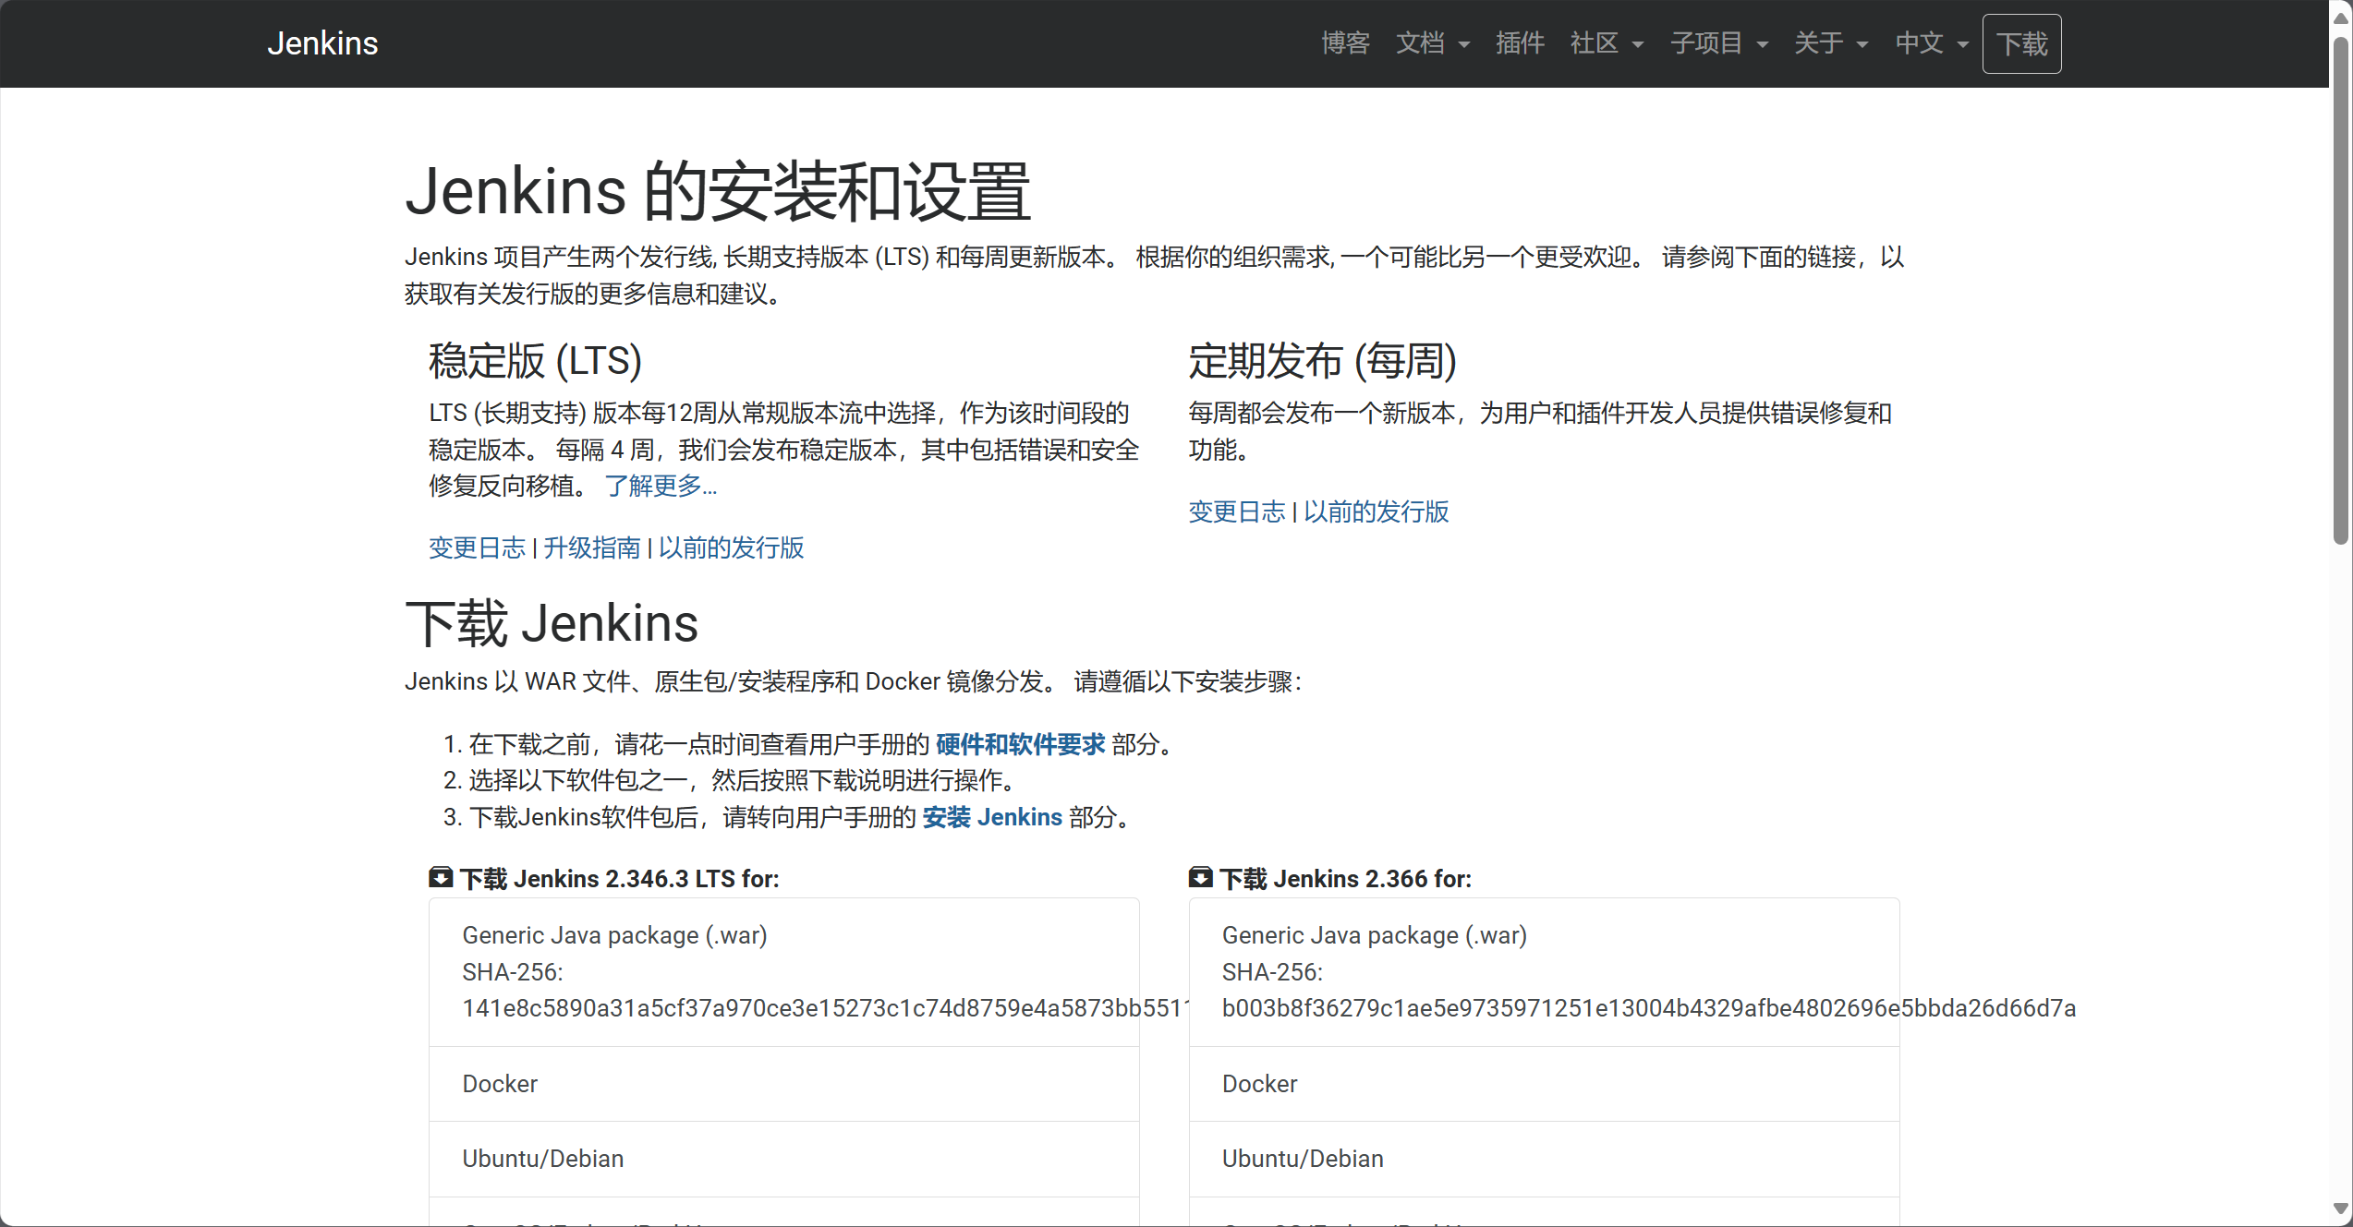
Task: Open 硬件和软件要求 link
Action: (x=1020, y=744)
